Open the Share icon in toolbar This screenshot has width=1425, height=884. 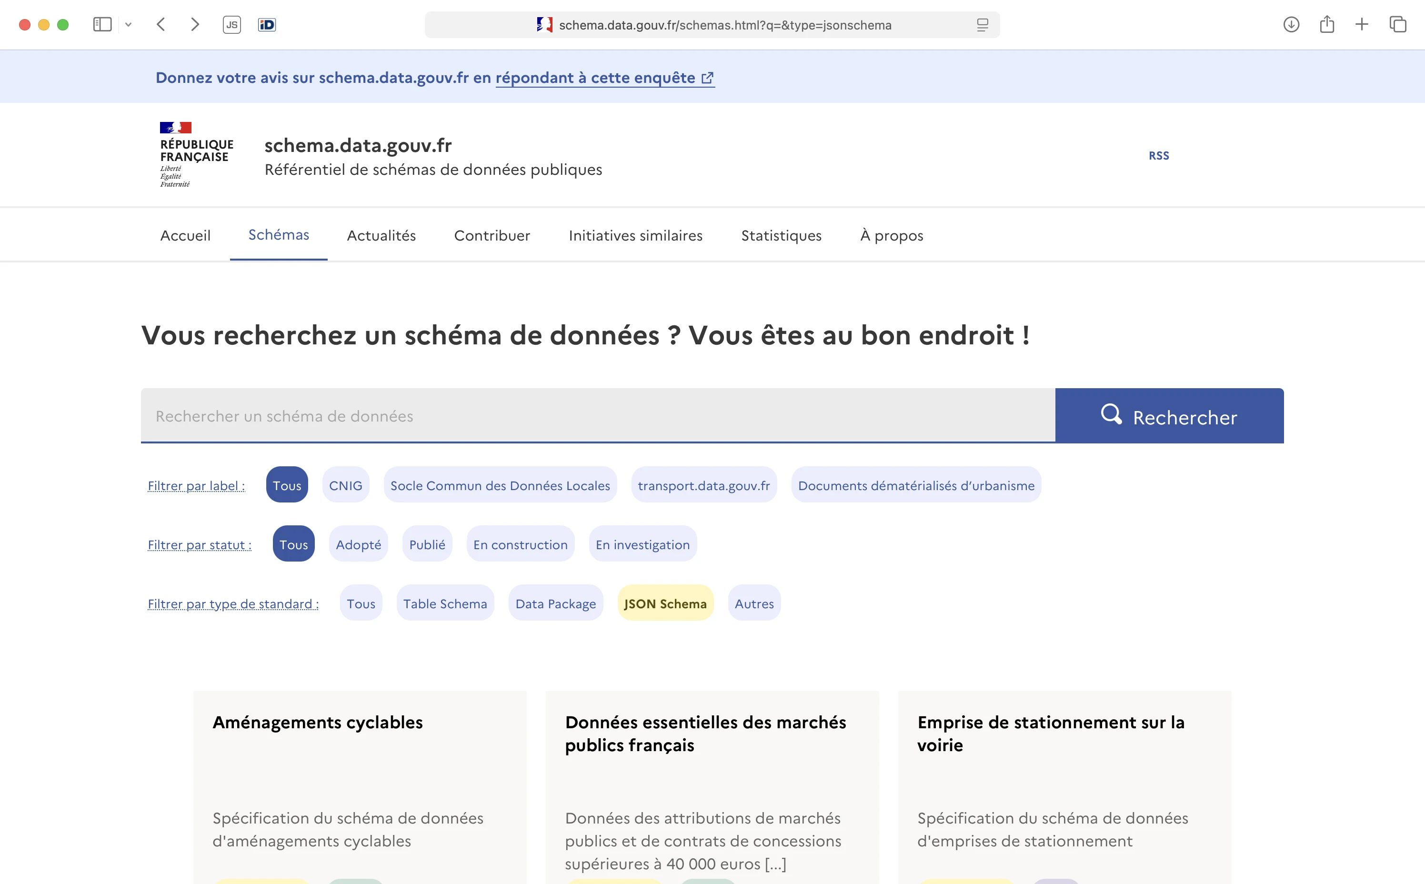pyautogui.click(x=1327, y=25)
